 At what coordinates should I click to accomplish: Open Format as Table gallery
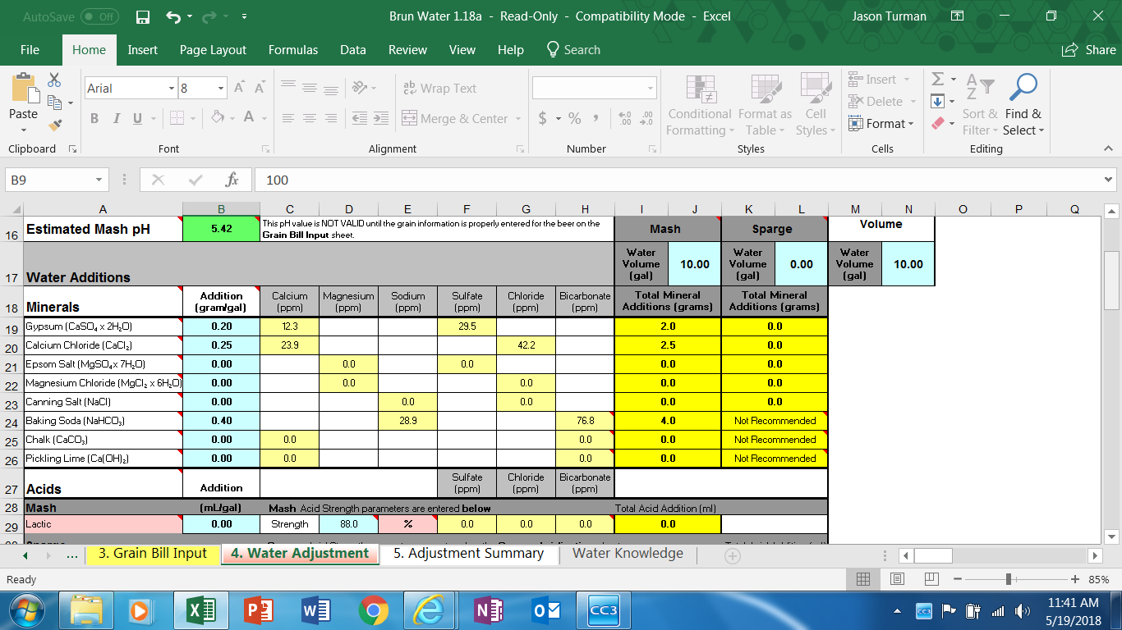765,105
